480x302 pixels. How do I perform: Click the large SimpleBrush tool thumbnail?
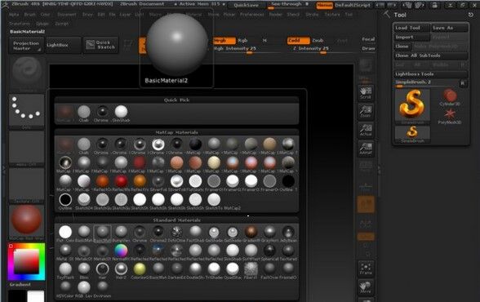coord(412,106)
